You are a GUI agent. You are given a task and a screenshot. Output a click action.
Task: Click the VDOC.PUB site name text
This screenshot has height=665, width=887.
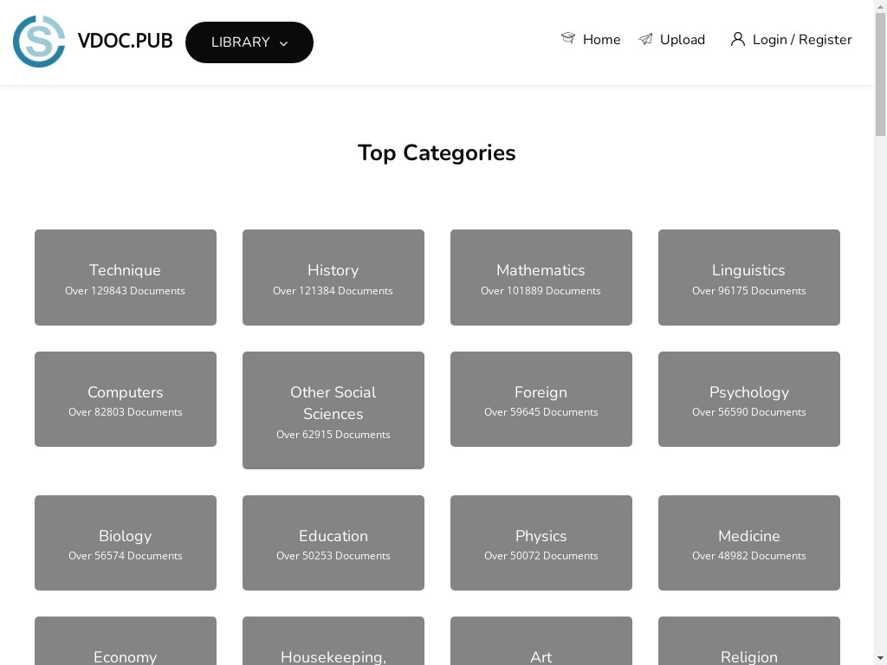(125, 42)
